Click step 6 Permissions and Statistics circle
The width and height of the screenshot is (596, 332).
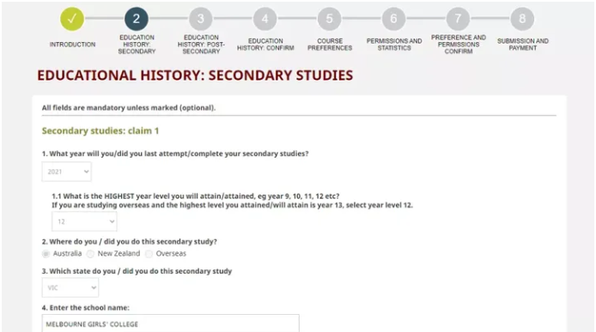pyautogui.click(x=393, y=19)
